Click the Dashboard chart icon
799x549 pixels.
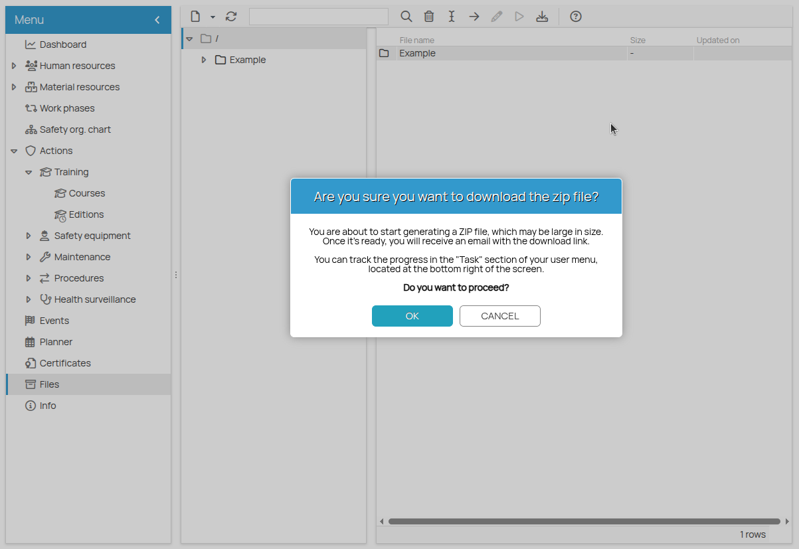tap(30, 44)
